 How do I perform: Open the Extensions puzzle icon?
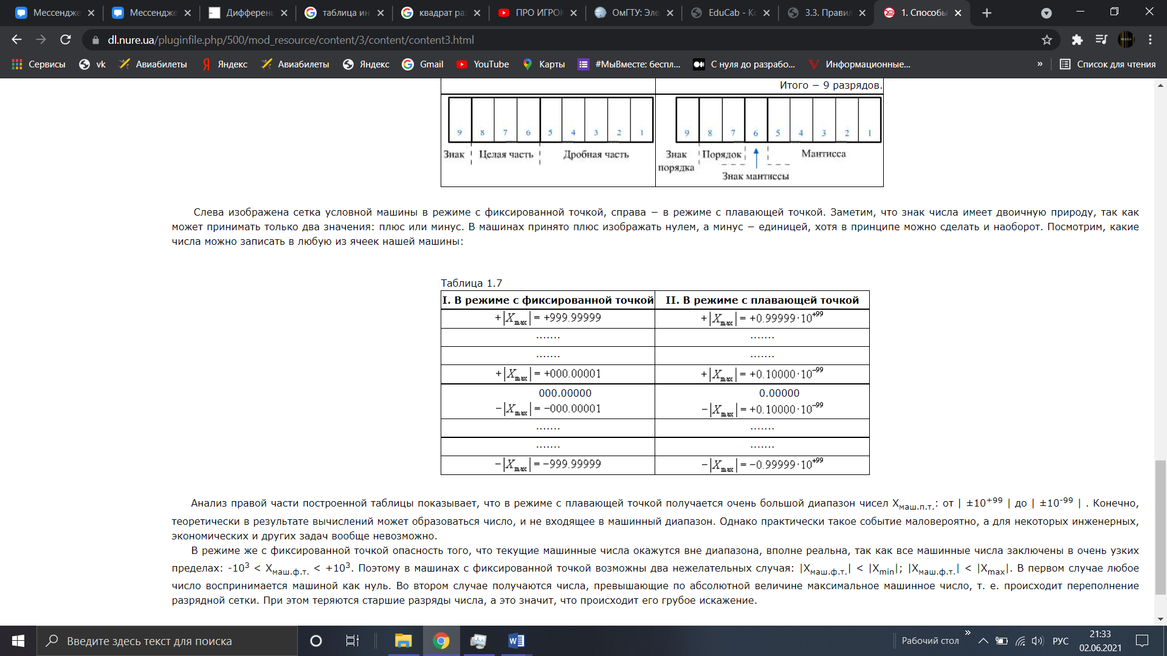(x=1077, y=39)
